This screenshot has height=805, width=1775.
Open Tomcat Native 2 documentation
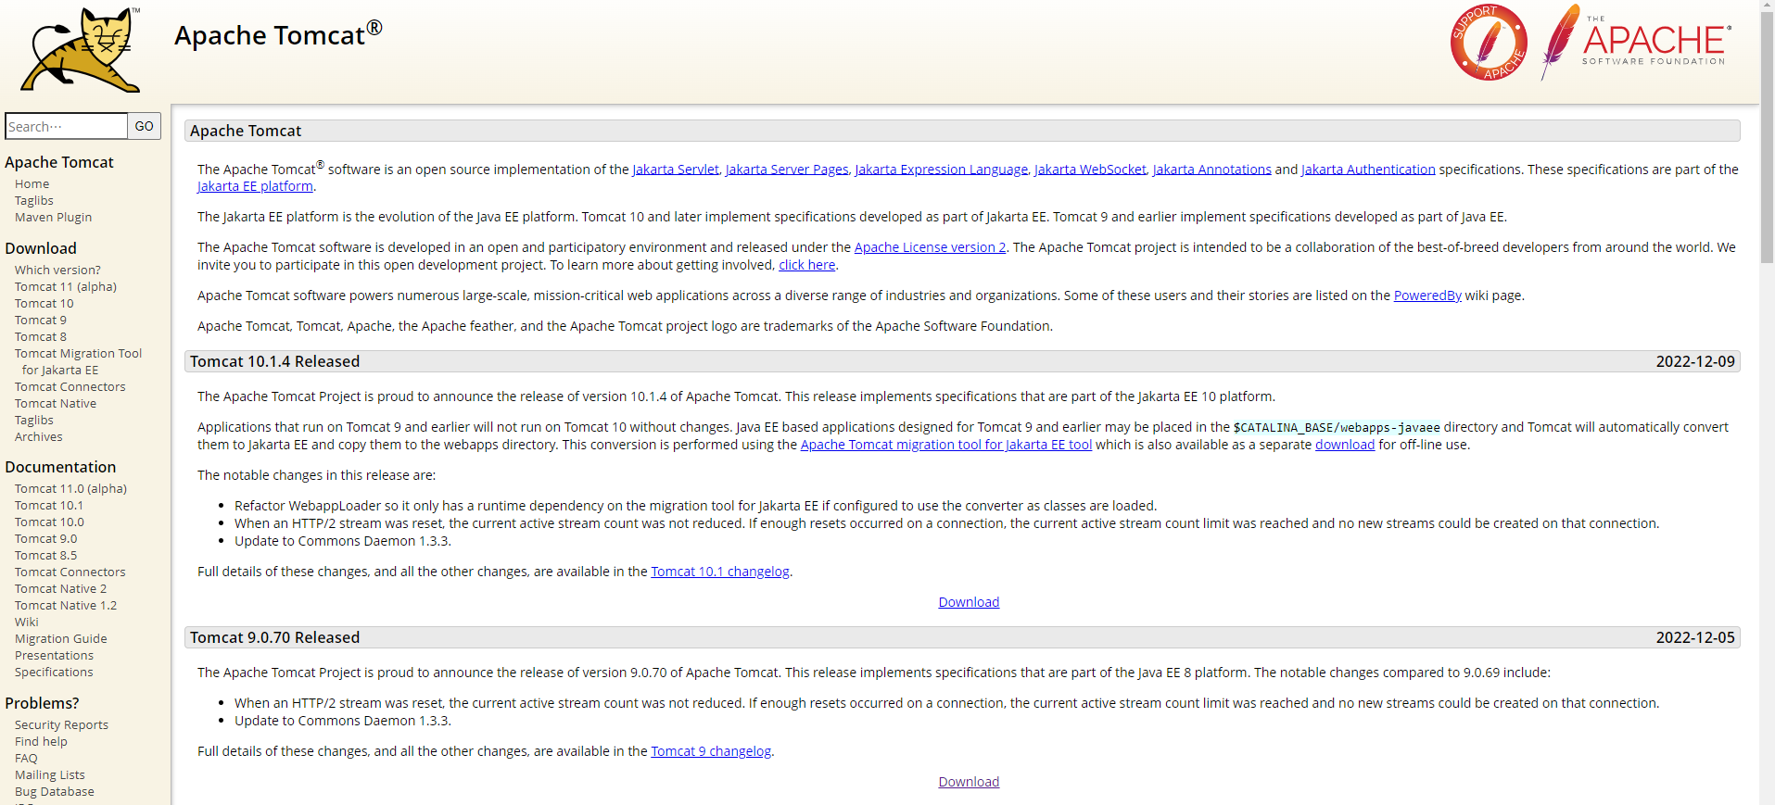[x=61, y=589]
